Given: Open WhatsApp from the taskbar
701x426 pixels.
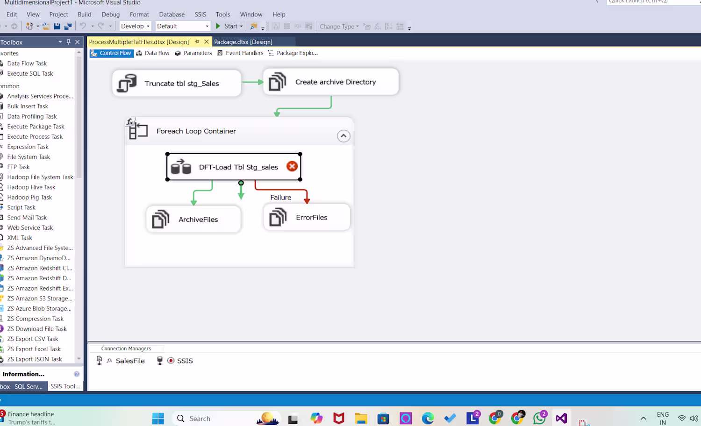Looking at the screenshot, I should 540,417.
